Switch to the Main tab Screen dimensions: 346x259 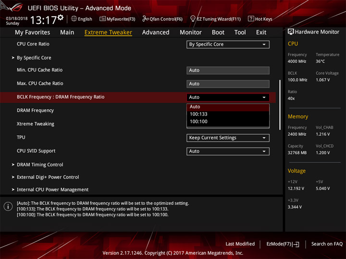click(67, 33)
